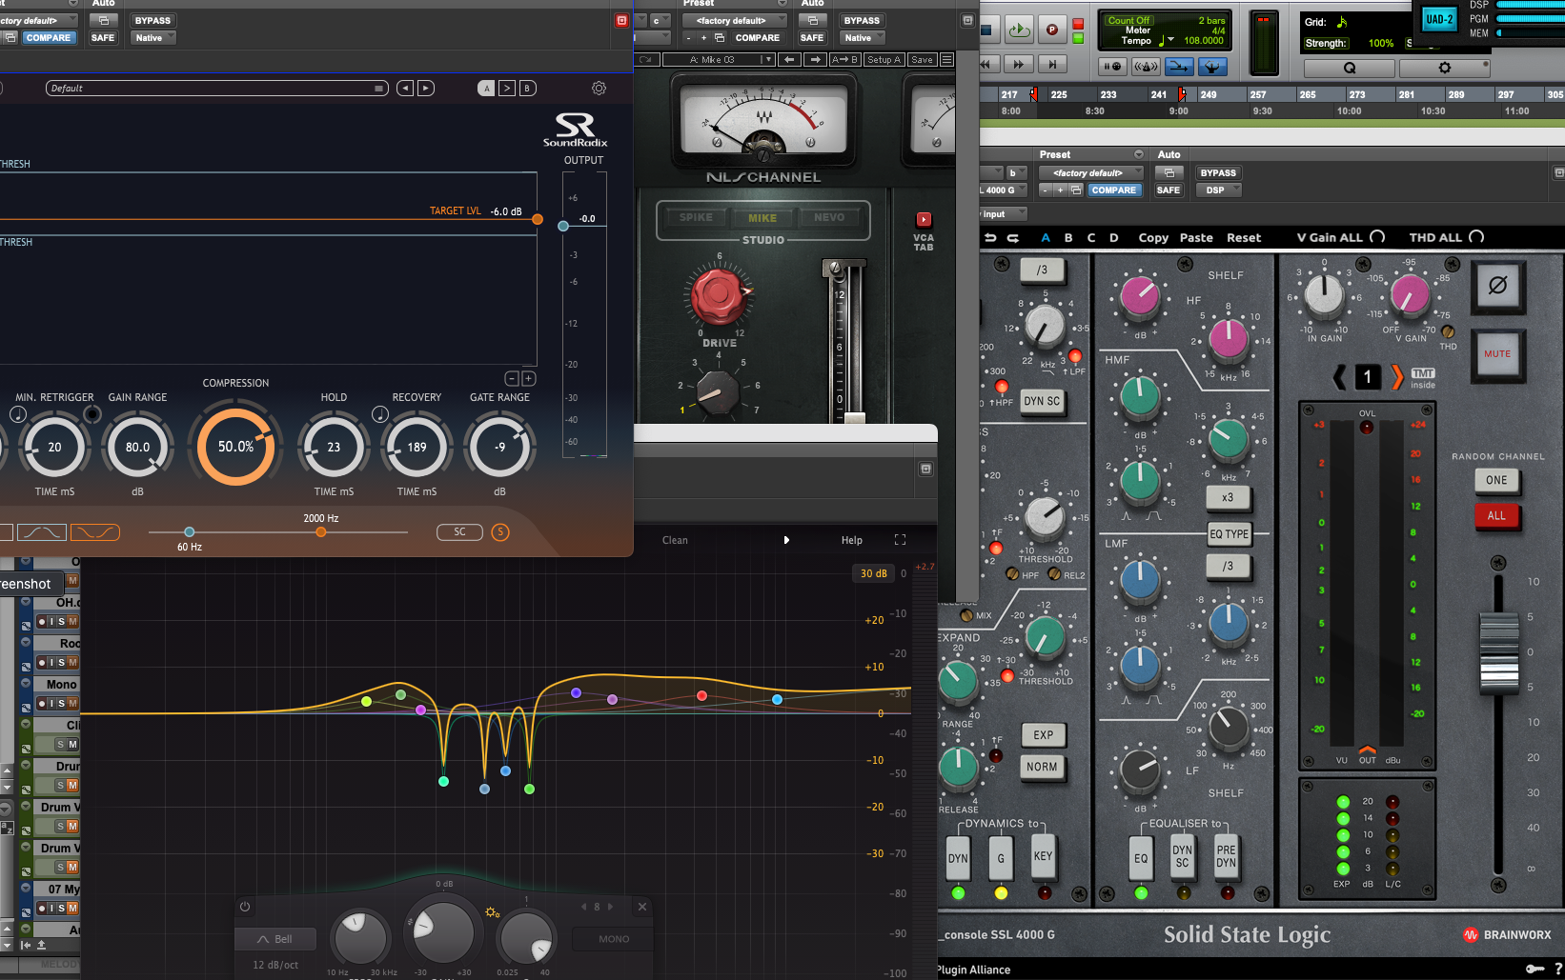Click the 60 Hz filter slider handle

189,532
